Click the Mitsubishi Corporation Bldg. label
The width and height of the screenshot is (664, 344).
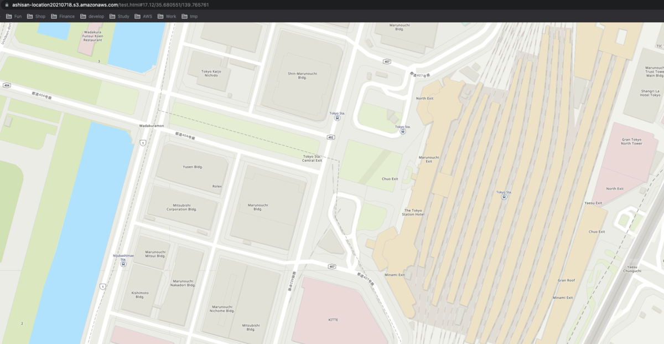[182, 208]
